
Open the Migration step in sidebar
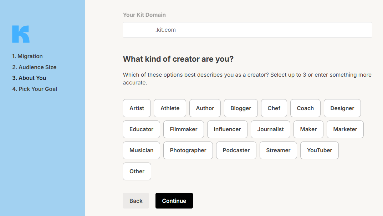[x=27, y=56]
